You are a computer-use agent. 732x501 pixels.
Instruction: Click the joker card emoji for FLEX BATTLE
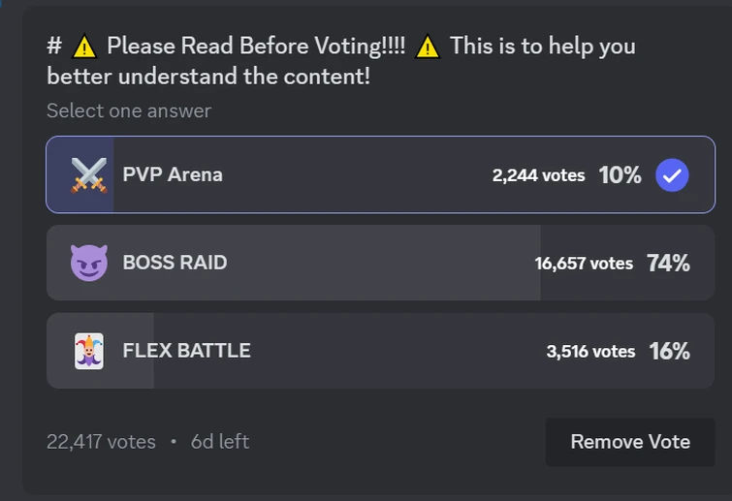(88, 351)
